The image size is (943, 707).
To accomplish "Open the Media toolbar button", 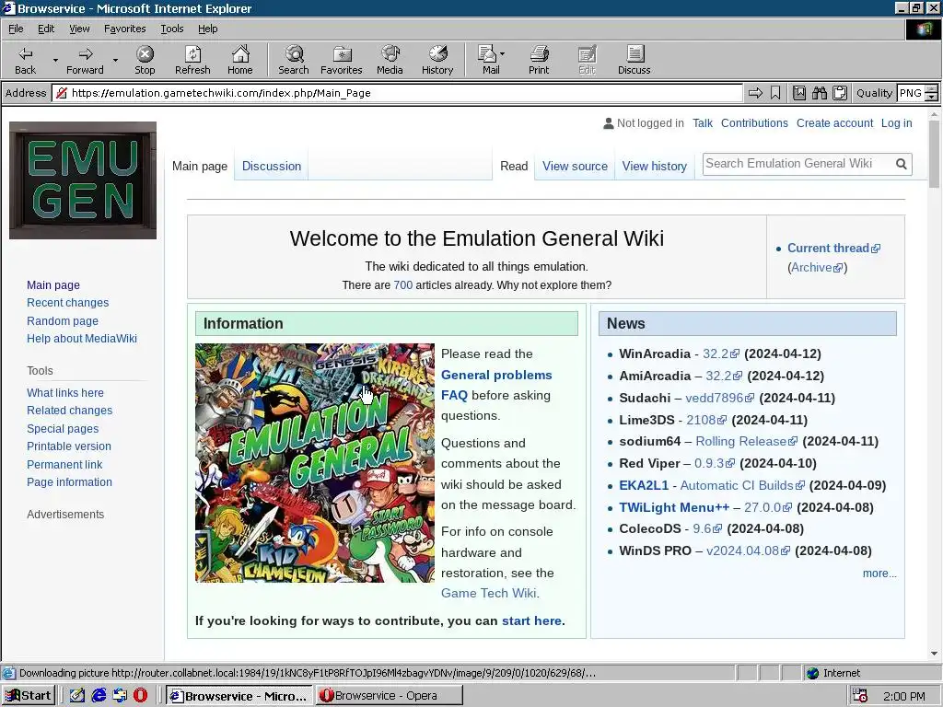I will 390,60.
